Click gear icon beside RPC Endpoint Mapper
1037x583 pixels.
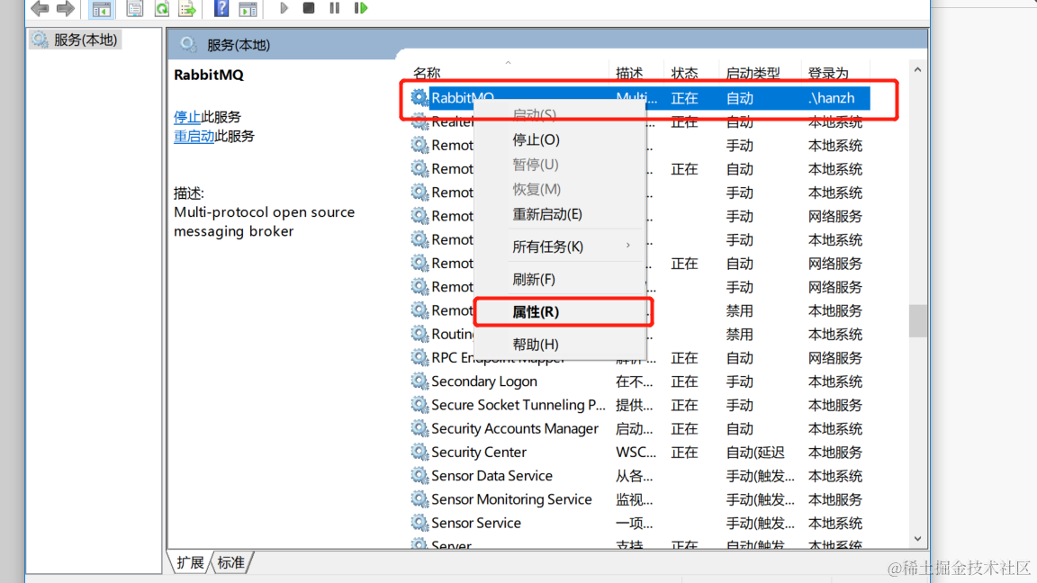(419, 357)
